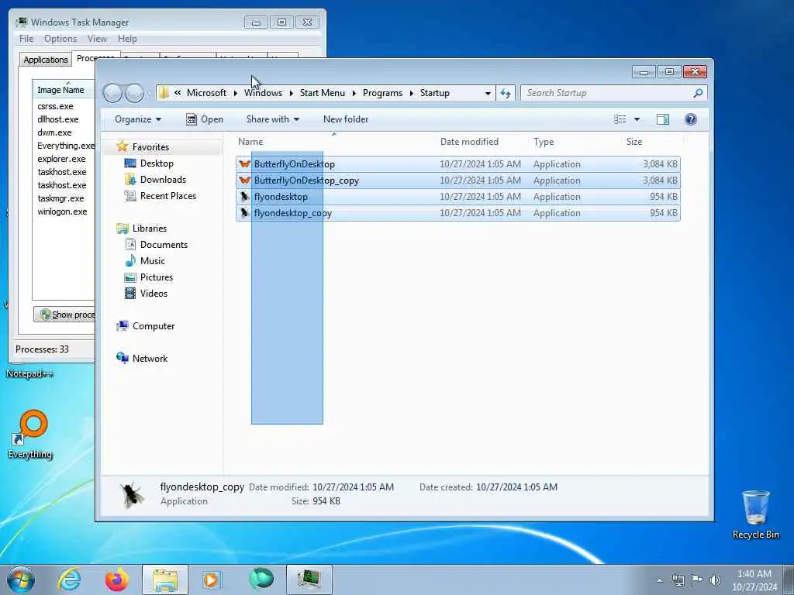This screenshot has height=595, width=794.
Task: Click the ButterflyOnDesktop_copy butterfly file icon
Action: click(244, 180)
